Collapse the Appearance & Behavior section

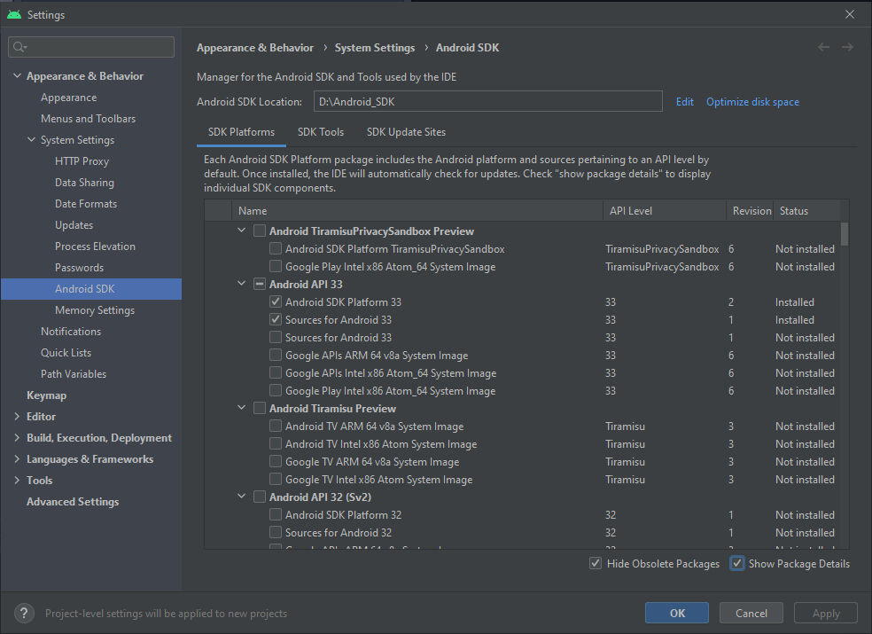(x=16, y=75)
